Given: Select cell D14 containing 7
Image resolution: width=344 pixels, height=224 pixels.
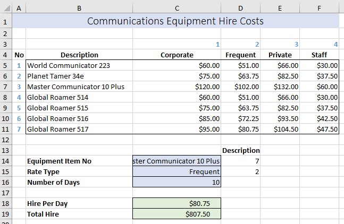Looking at the screenshot, I should (241, 161).
